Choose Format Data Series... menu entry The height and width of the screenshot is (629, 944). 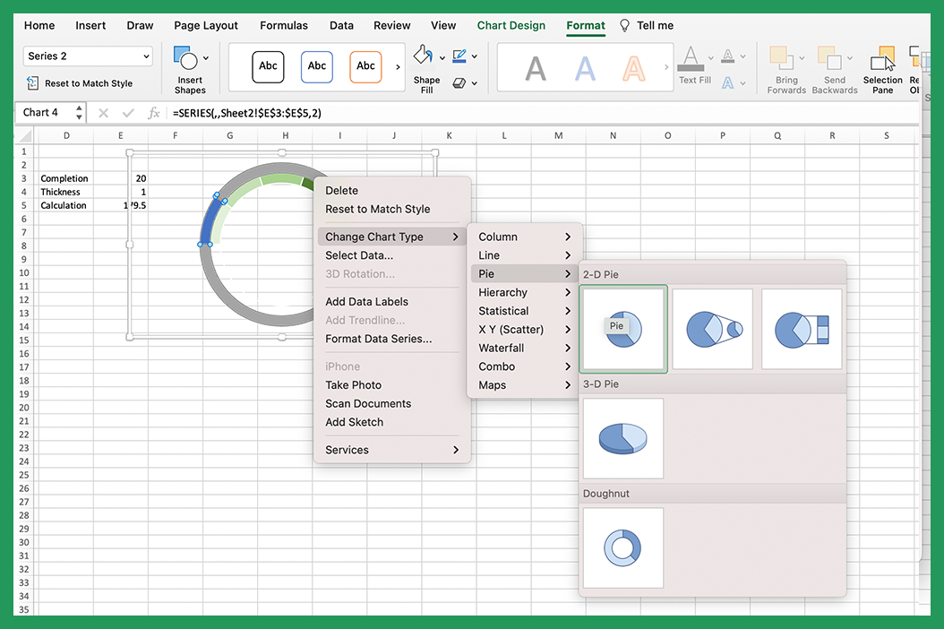[392, 339]
